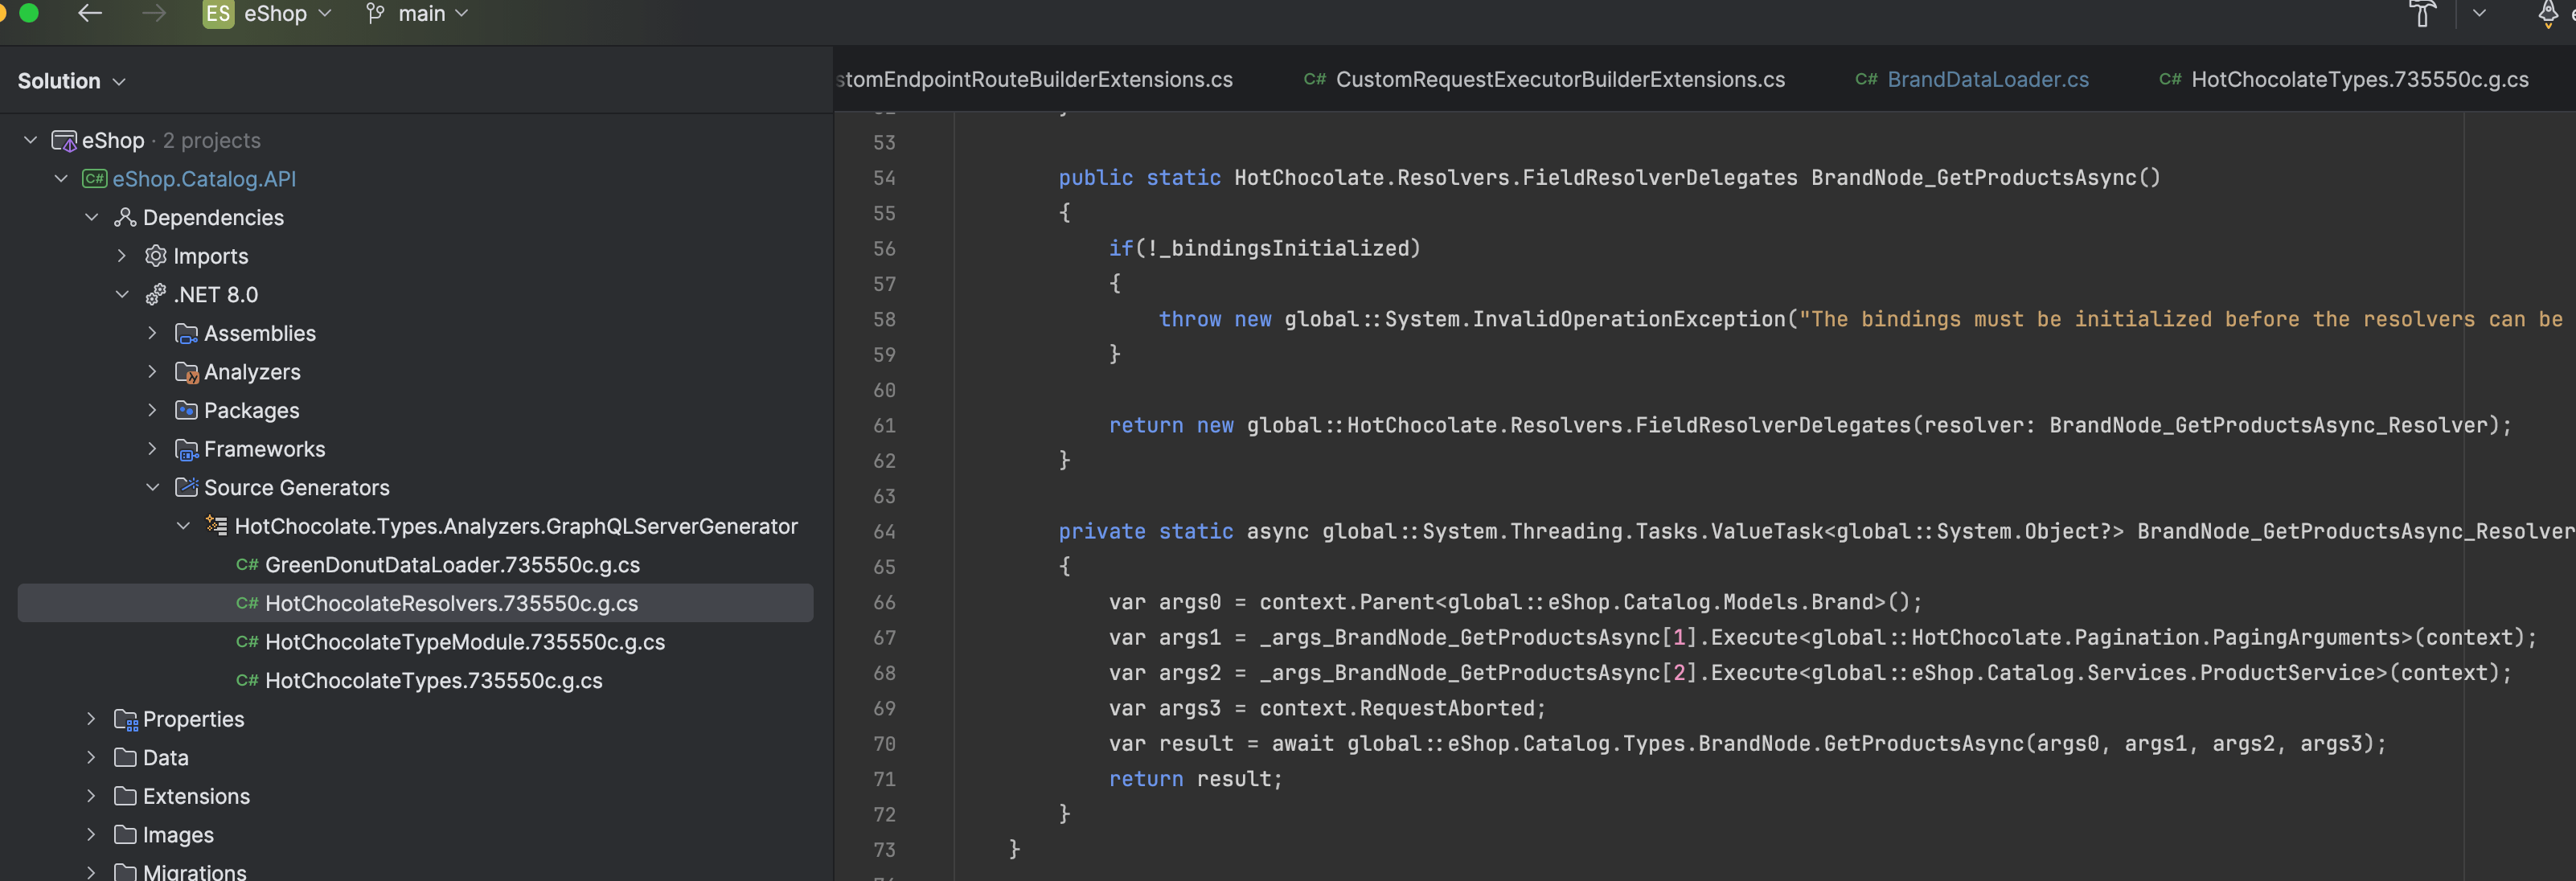Screen dimensions: 2576x881
Task: Click the Analyzers folder icon
Action: click(186, 372)
